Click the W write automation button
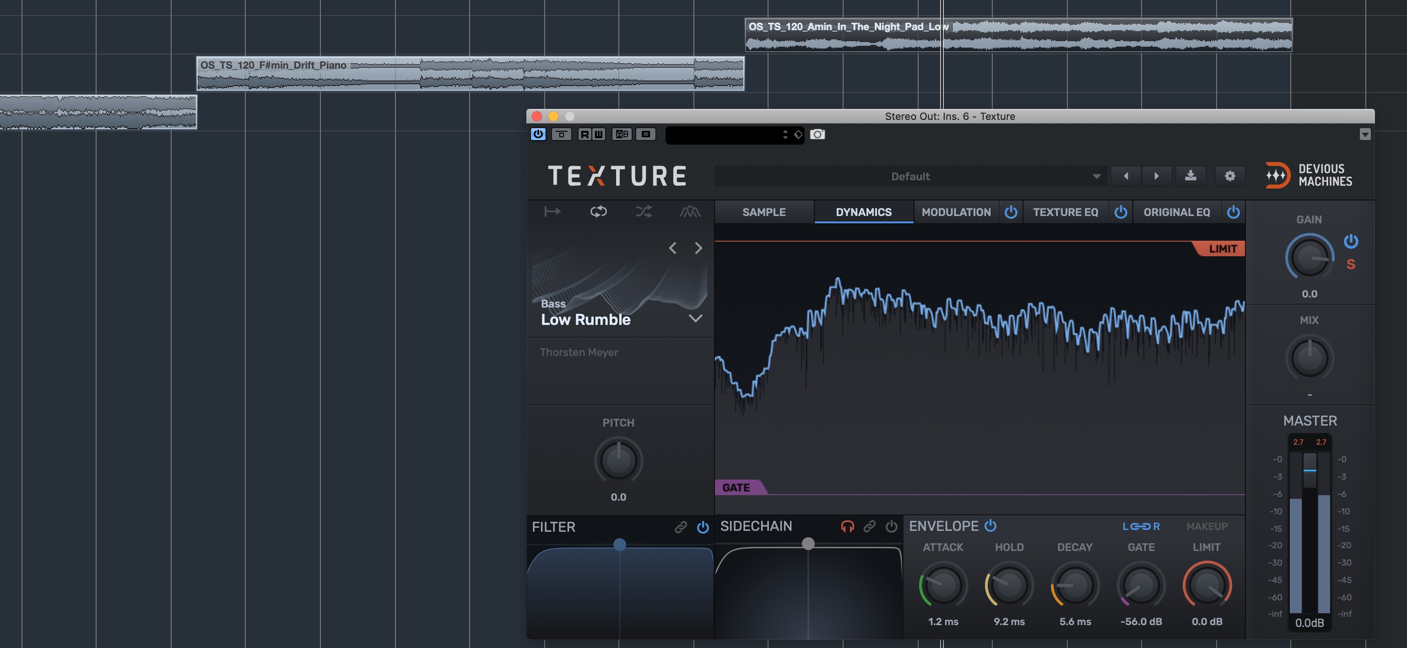 click(x=599, y=134)
